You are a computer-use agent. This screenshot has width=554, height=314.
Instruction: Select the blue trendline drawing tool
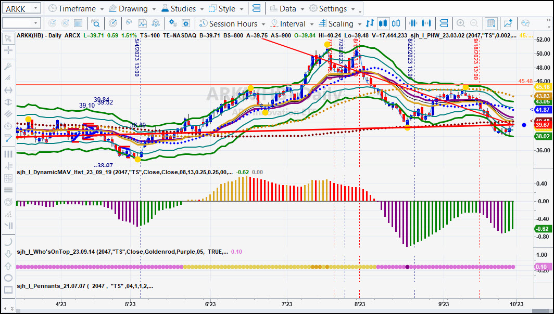8,138
